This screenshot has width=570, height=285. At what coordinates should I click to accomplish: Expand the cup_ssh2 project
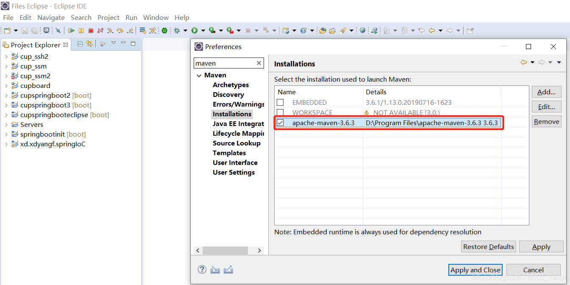[6, 57]
